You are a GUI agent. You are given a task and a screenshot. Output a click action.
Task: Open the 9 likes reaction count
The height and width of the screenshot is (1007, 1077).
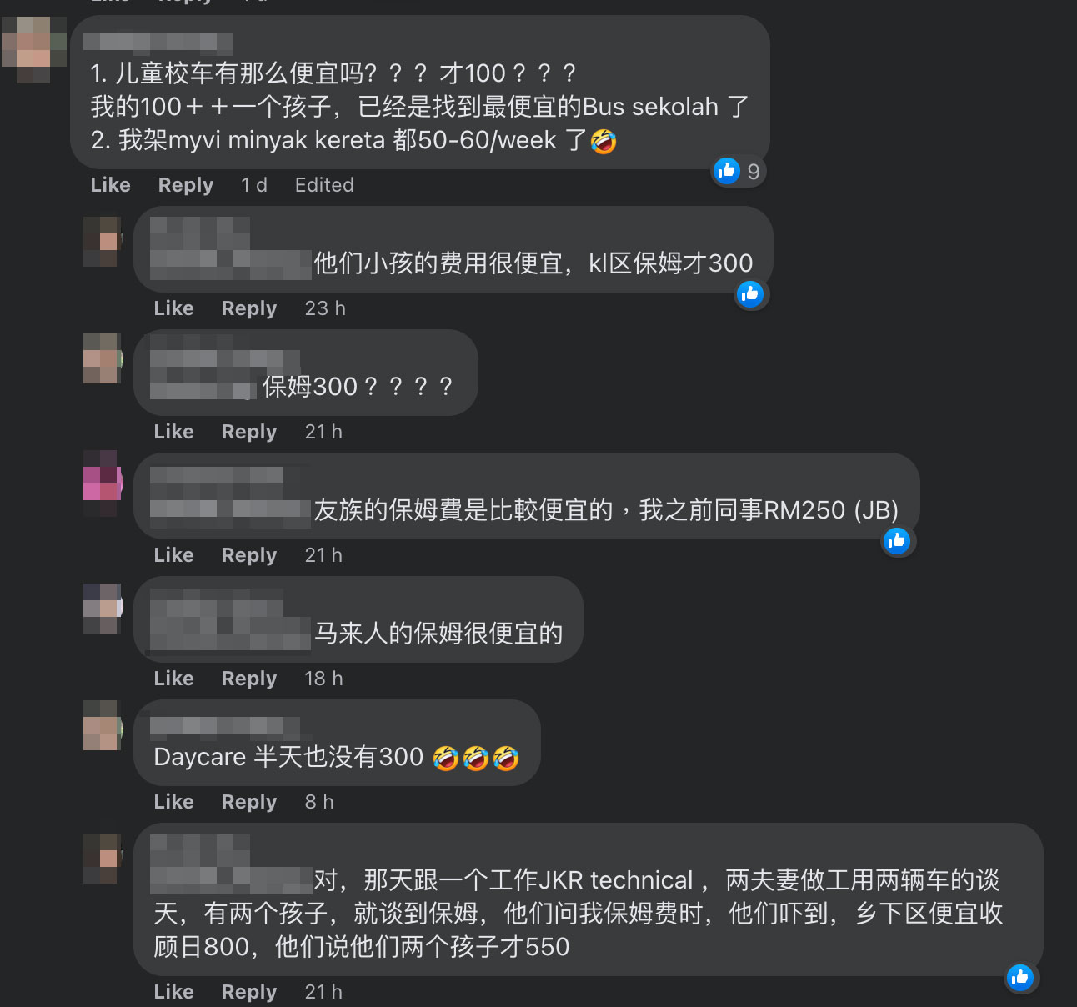coord(738,171)
